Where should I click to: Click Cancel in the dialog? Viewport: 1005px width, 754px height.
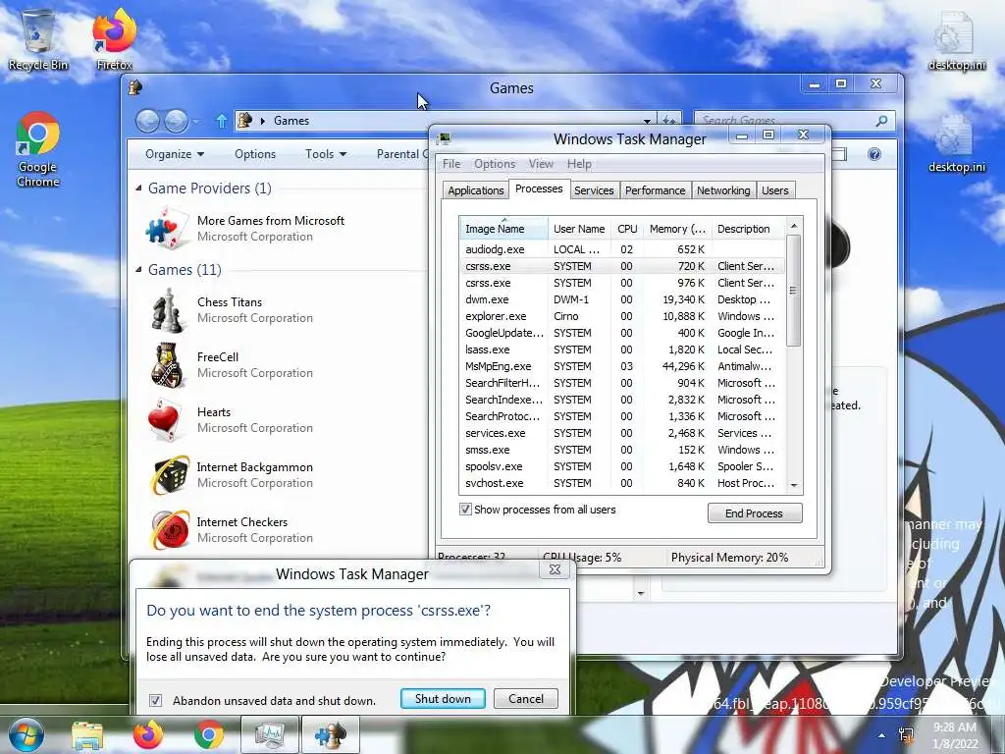[x=526, y=699]
